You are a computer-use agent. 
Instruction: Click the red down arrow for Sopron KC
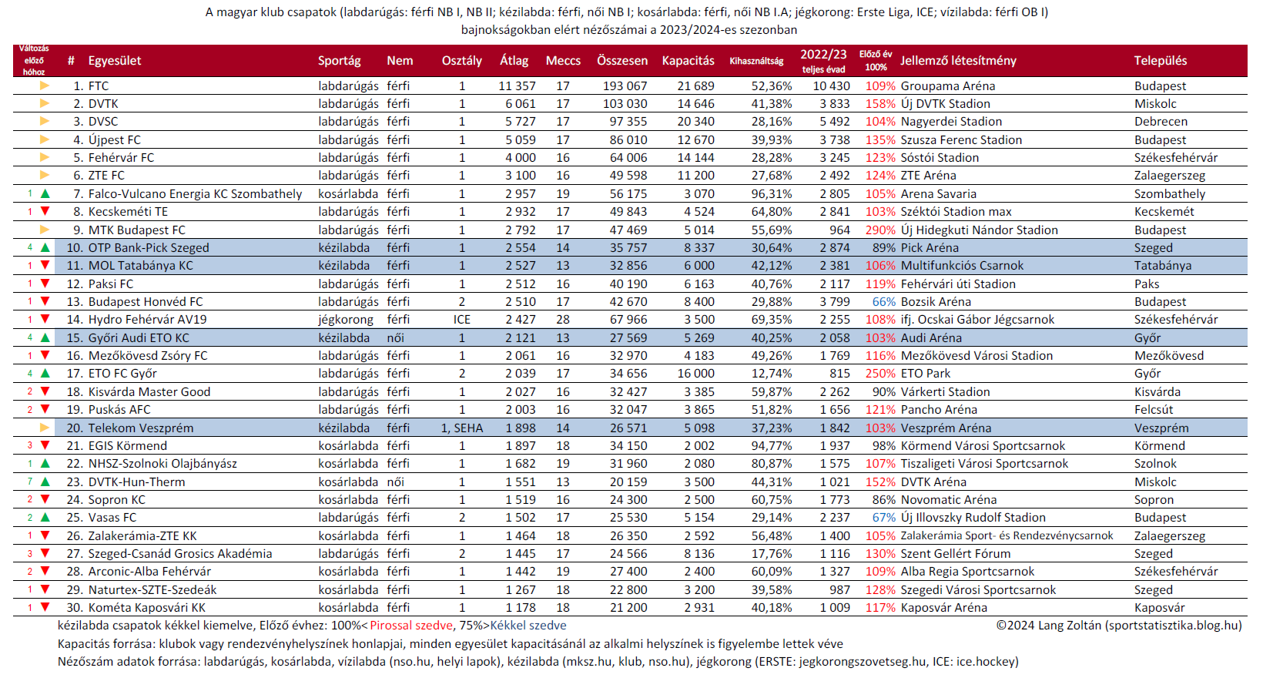[45, 499]
